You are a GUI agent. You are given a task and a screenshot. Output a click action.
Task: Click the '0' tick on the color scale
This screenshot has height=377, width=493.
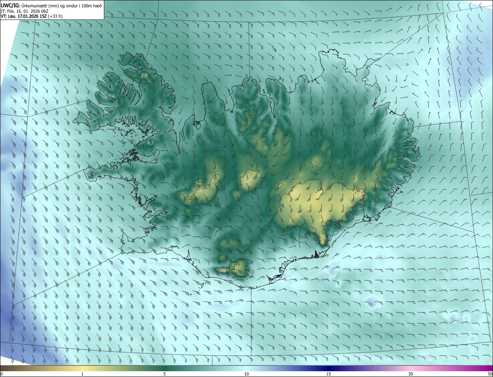pyautogui.click(x=2, y=374)
